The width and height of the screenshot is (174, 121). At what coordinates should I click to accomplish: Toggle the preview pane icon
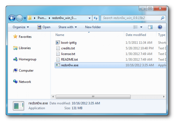(x=150, y=27)
